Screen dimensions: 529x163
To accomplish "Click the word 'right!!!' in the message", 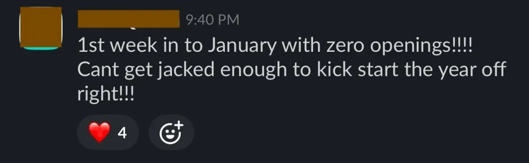I will (105, 94).
